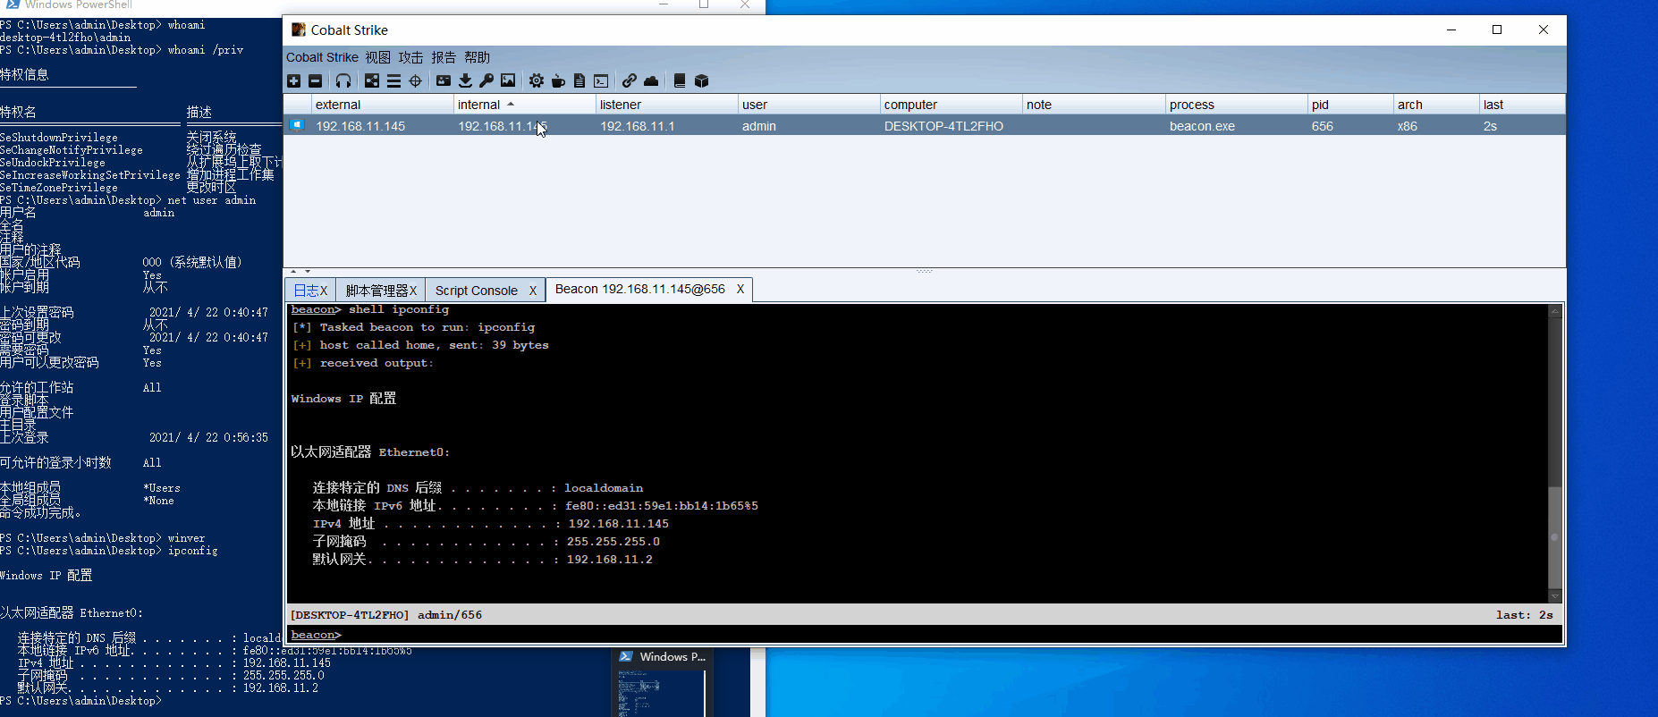Viewport: 1658px width, 717px height.
Task: Click the split pane collapse-up arrow
Action: 293,271
